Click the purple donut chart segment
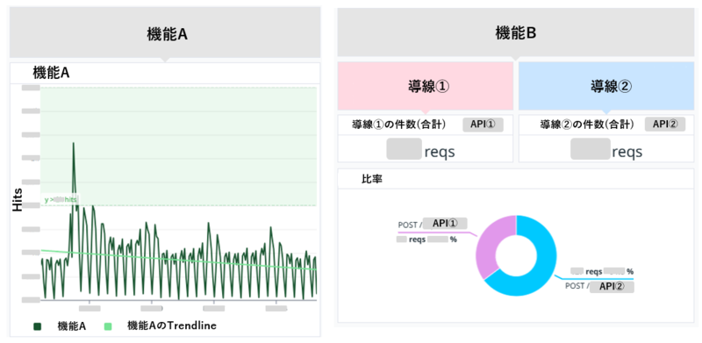 492,244
